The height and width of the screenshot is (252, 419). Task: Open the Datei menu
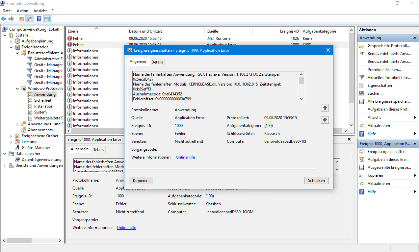(x=7, y=11)
